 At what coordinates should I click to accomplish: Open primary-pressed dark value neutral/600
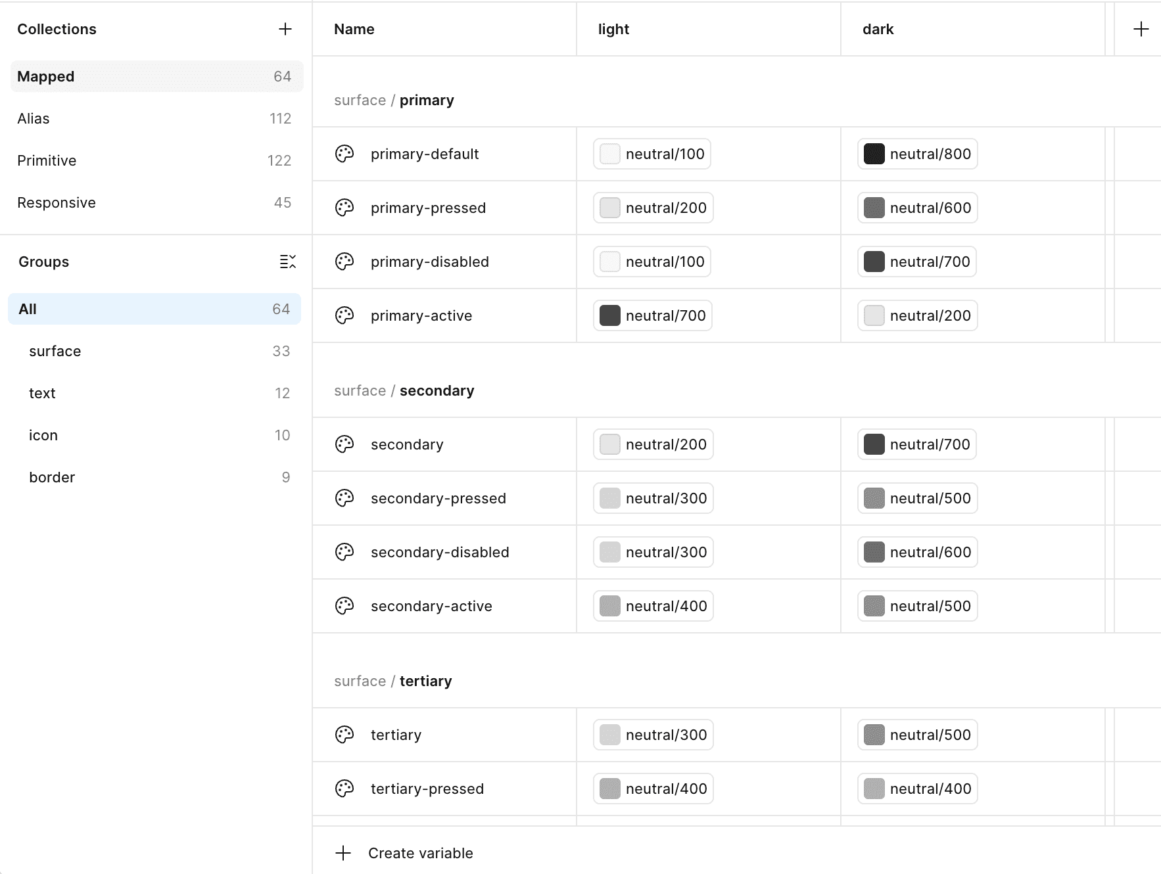[918, 208]
